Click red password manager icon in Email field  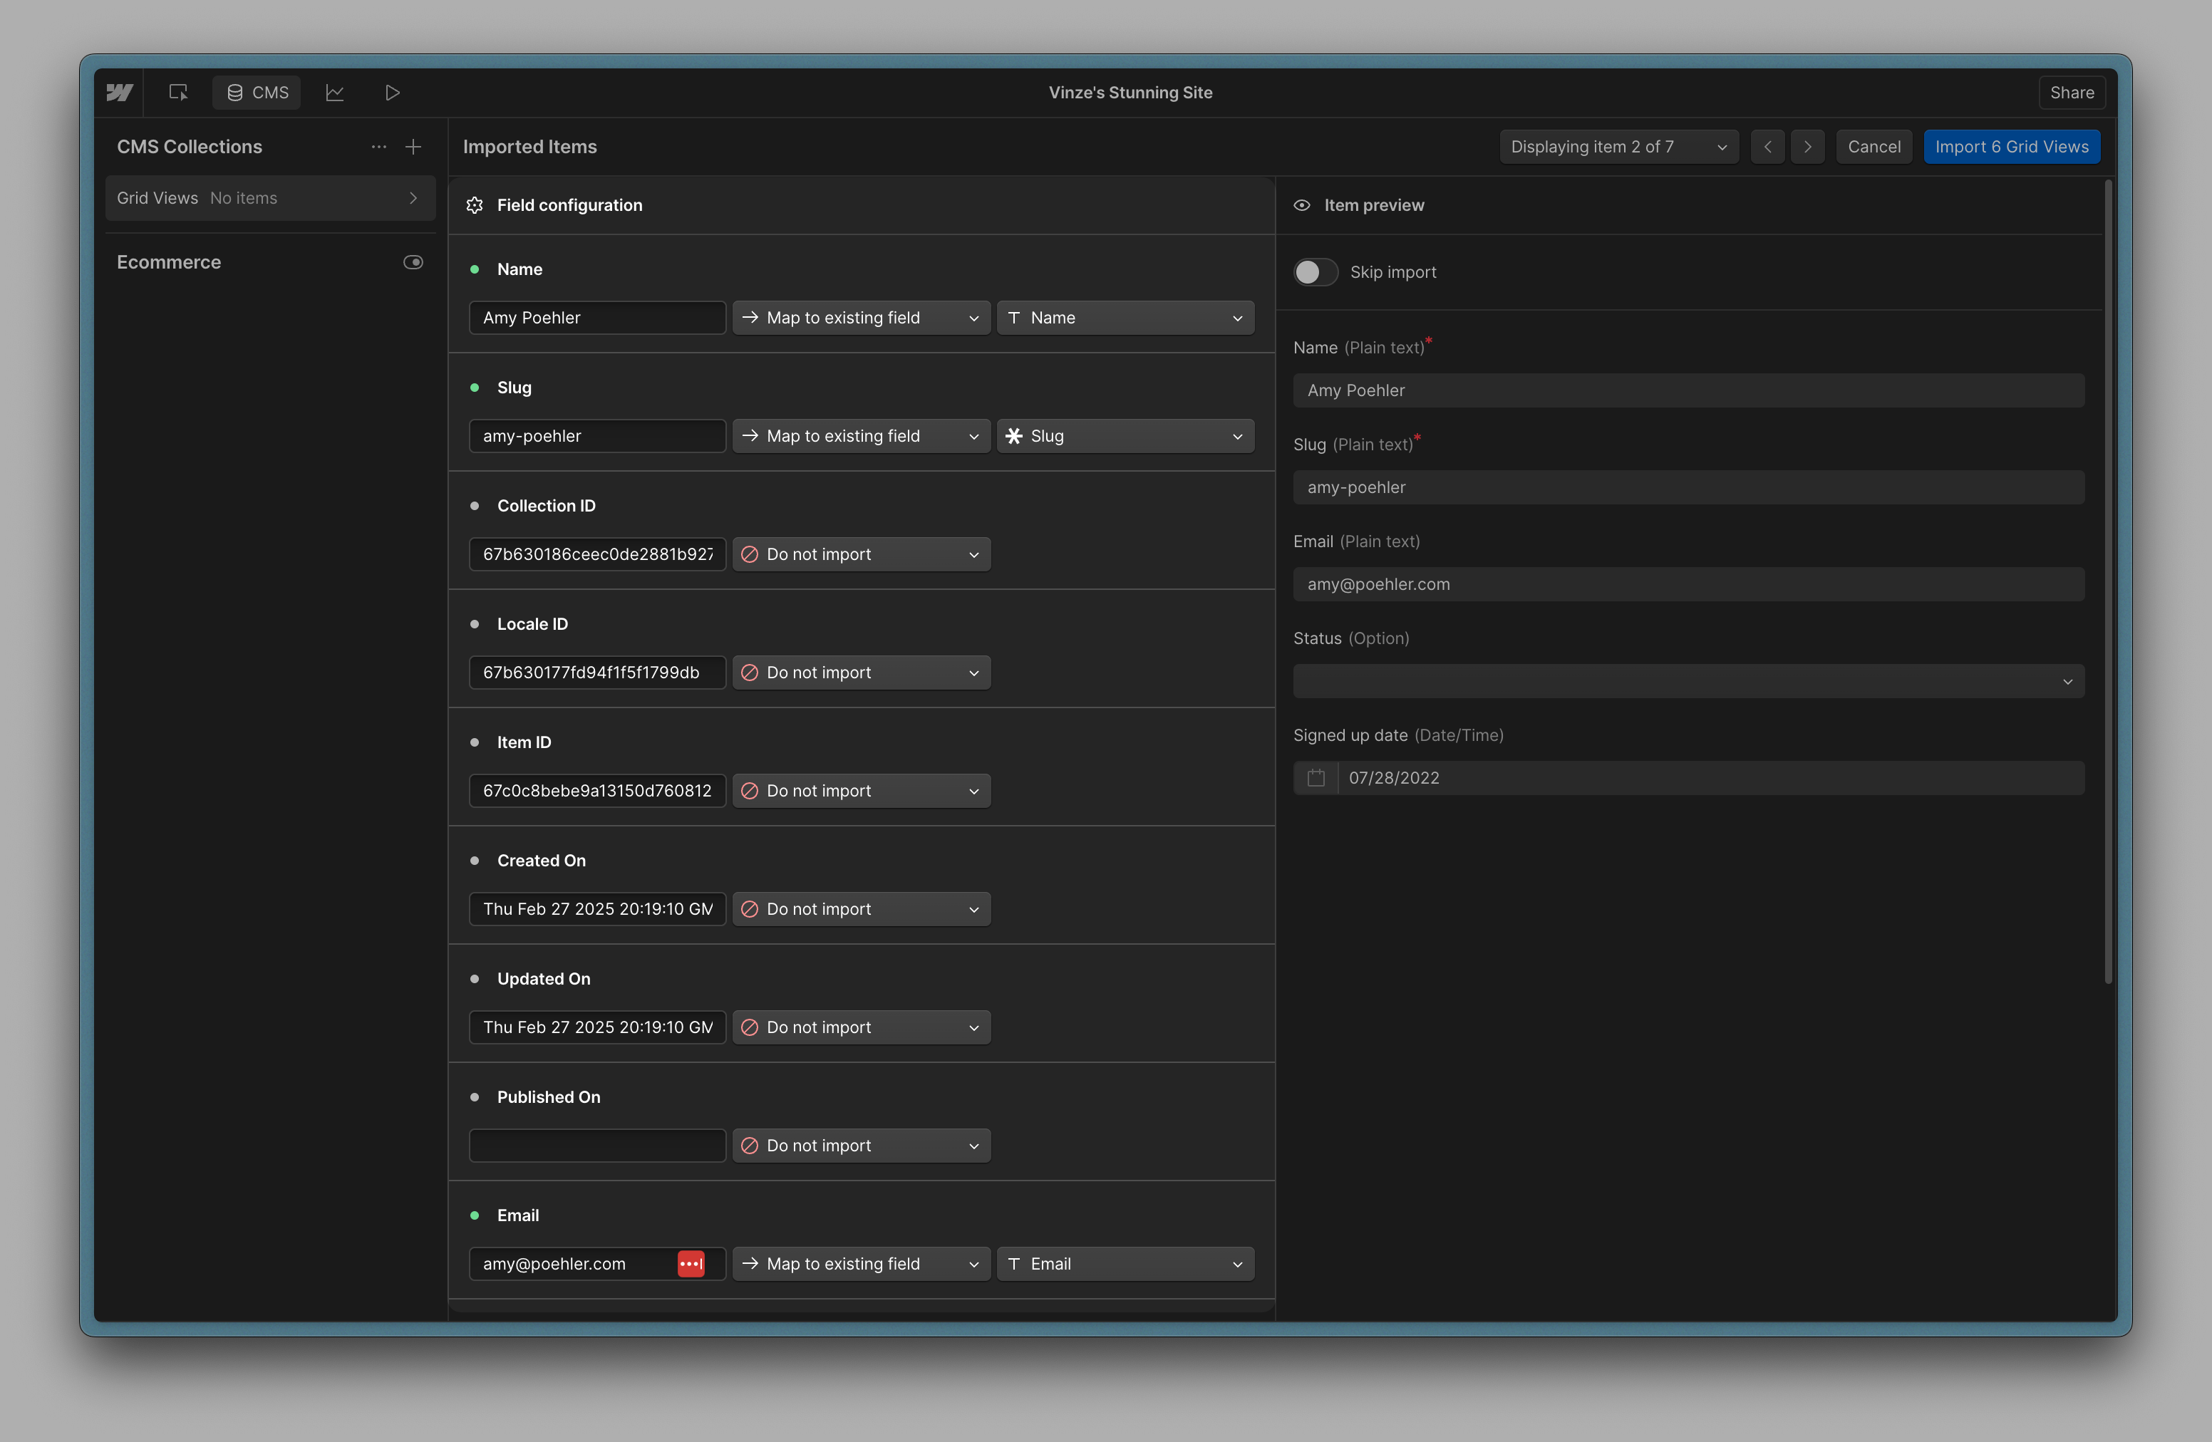click(691, 1264)
